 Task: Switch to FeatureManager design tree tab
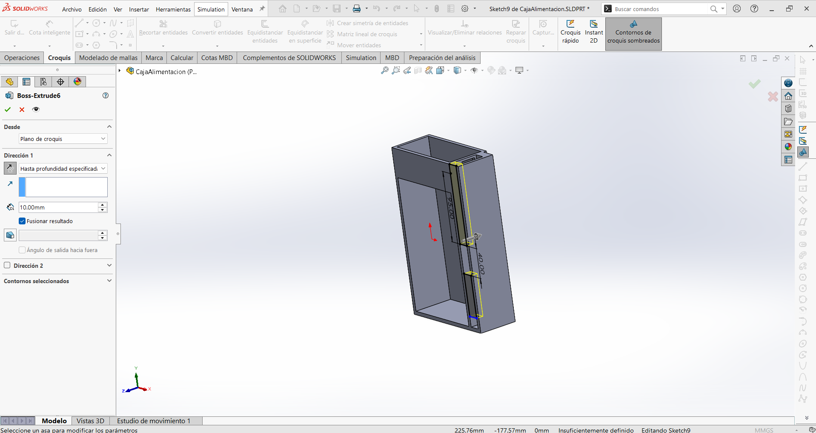9,82
